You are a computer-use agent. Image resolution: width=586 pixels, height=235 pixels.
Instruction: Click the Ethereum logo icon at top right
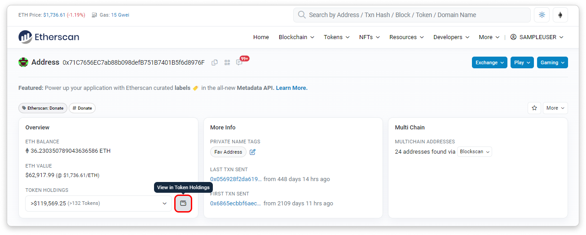(560, 15)
